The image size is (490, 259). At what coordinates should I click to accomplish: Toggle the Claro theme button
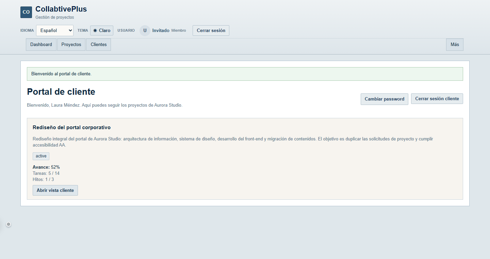[x=102, y=30]
